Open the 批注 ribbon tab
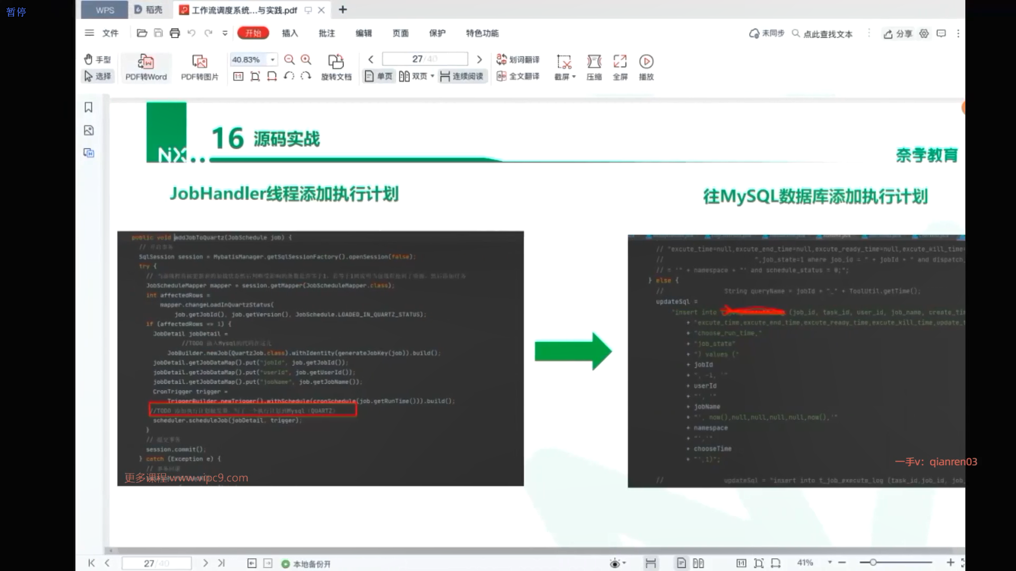The width and height of the screenshot is (1016, 571). (326, 33)
